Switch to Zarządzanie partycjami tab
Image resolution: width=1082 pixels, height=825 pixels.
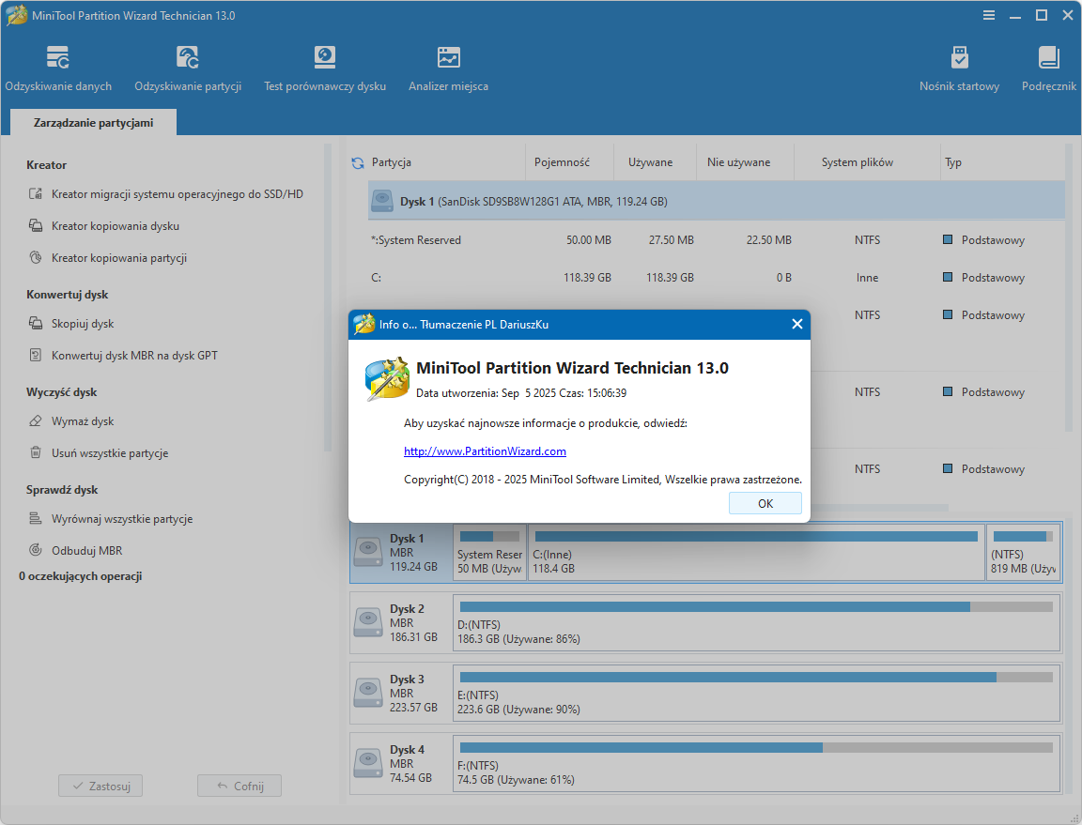pos(93,123)
